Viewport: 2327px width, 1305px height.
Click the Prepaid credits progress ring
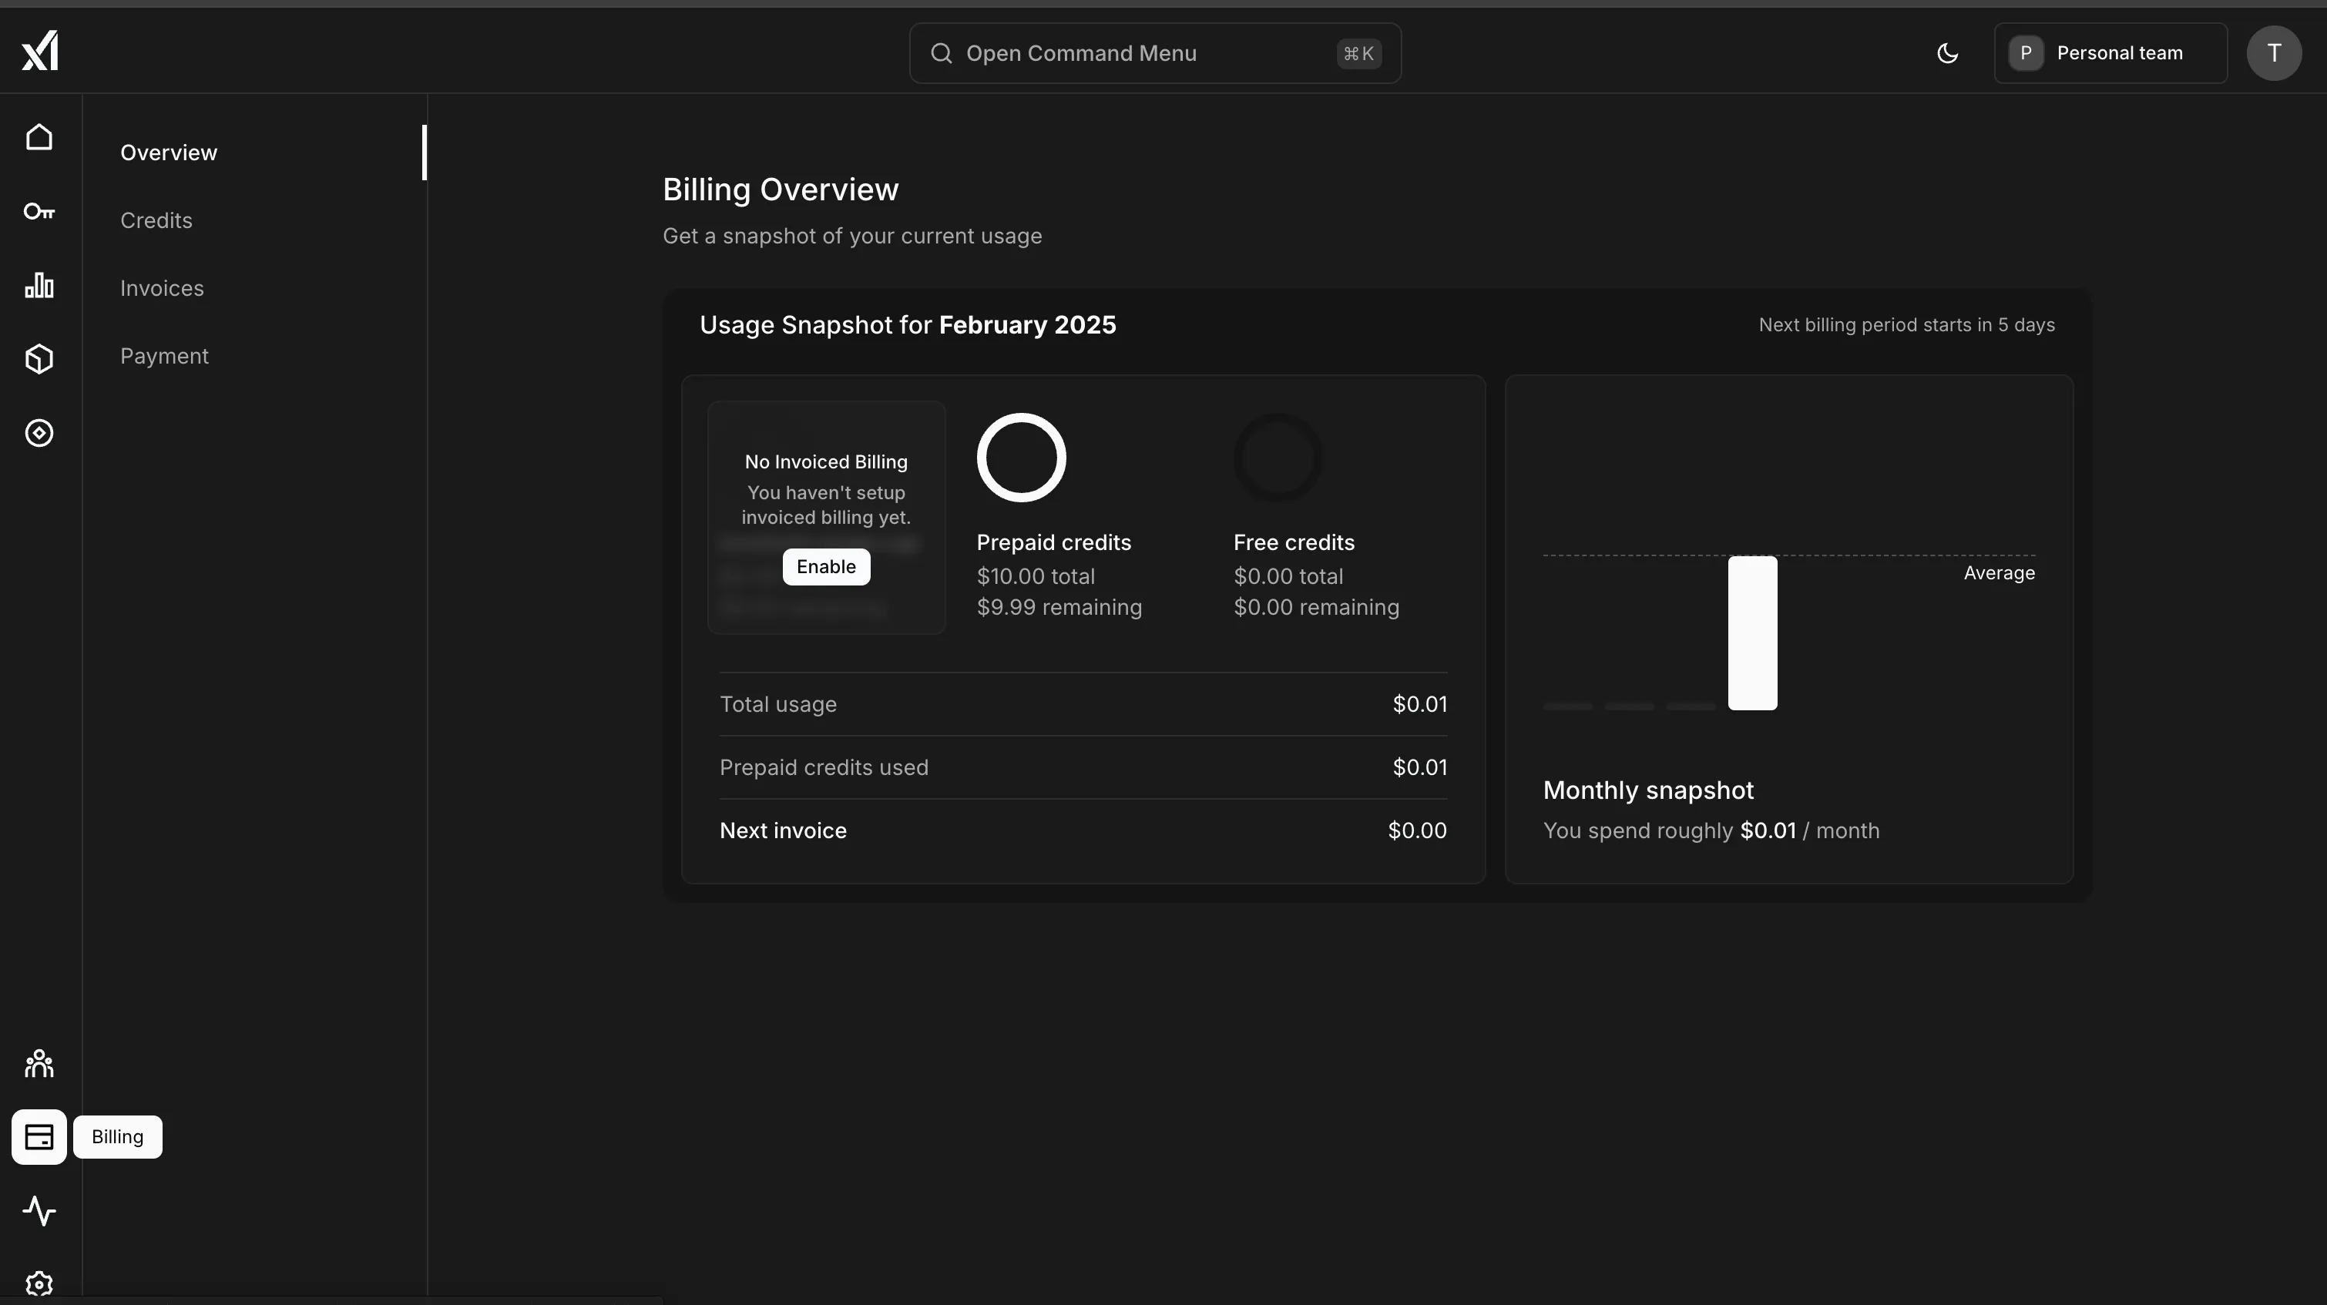pos(1022,457)
